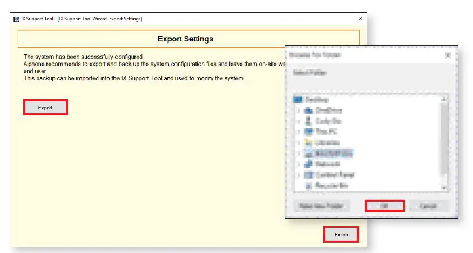The image size is (473, 253).
Task: Click the Export button
Action: (45, 108)
